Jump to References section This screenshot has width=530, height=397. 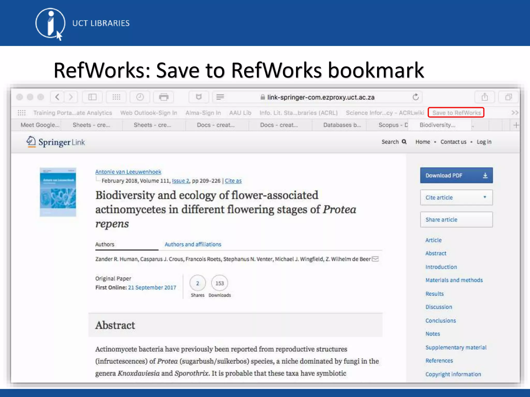[x=439, y=361]
